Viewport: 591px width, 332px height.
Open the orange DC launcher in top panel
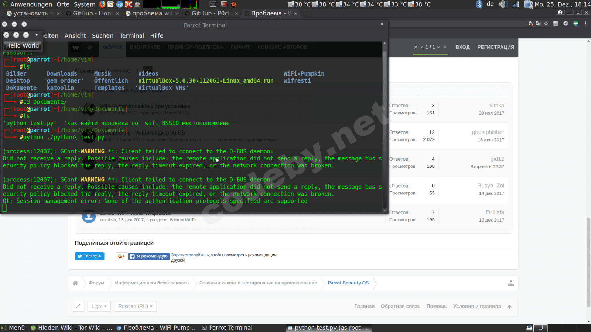click(x=129, y=4)
